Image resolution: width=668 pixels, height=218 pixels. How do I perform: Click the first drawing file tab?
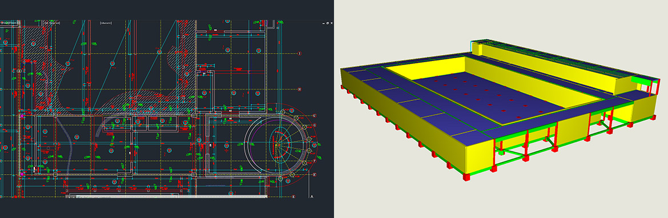[x=9, y=23]
